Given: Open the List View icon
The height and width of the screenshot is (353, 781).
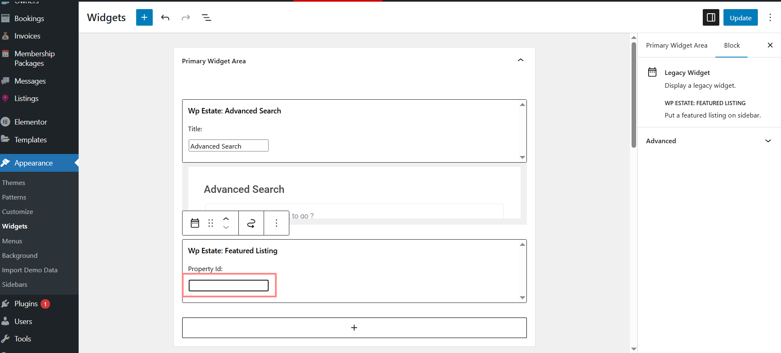Looking at the screenshot, I should [206, 17].
